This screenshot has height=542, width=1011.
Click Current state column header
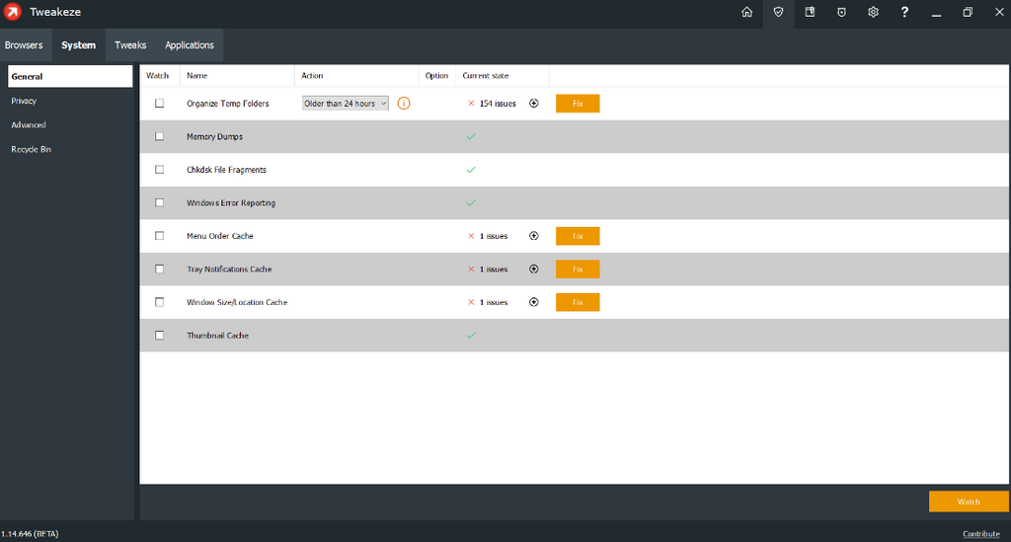click(486, 75)
